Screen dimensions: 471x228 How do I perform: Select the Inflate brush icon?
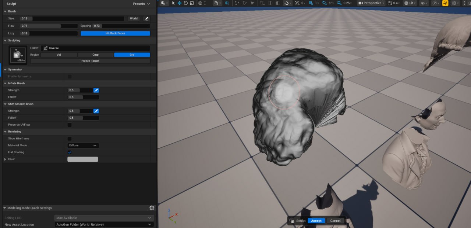(x=18, y=55)
